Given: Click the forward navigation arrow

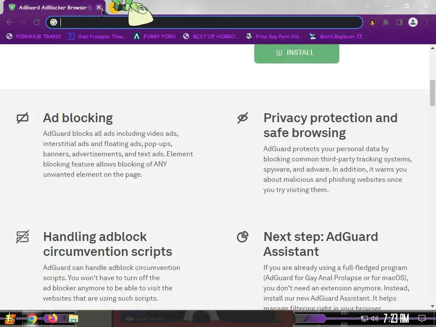Looking at the screenshot, I should 23,22.
